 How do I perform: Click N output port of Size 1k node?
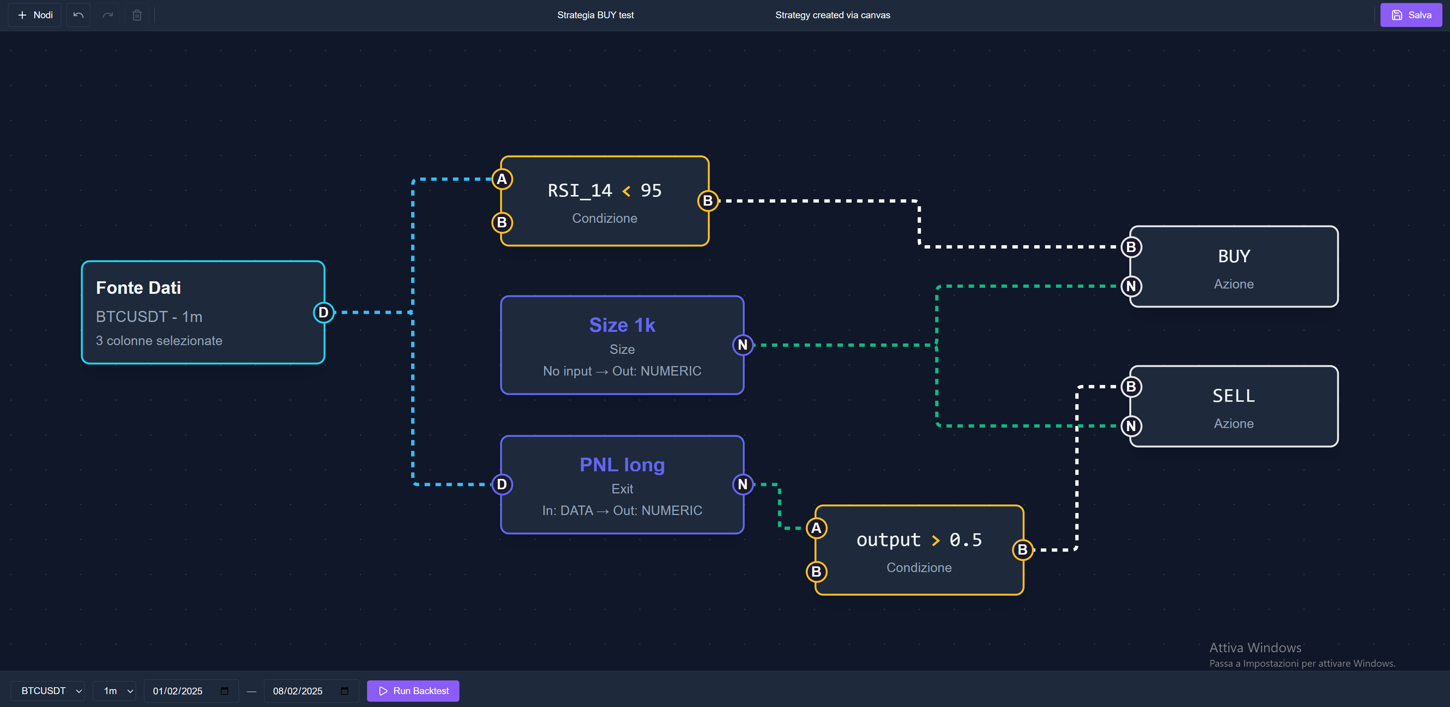(x=742, y=345)
